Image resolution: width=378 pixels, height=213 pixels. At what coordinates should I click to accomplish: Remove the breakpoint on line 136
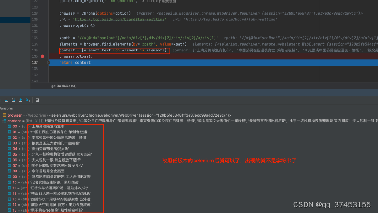[42, 56]
